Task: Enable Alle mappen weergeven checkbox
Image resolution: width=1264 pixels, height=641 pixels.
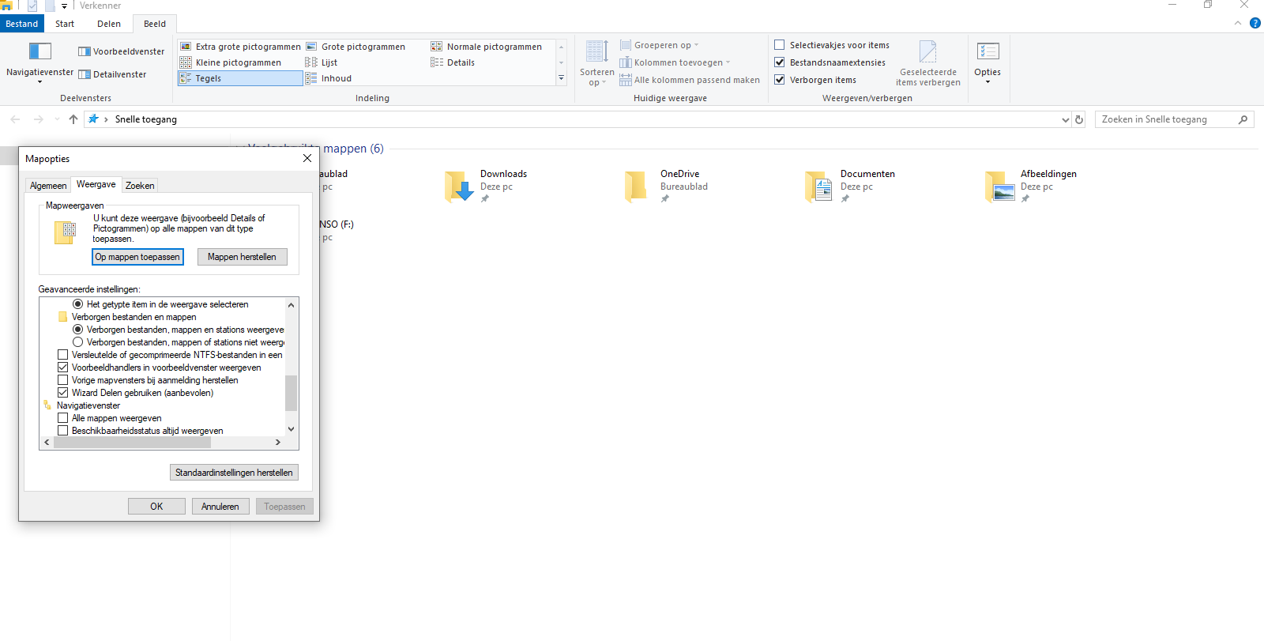Action: pos(62,418)
